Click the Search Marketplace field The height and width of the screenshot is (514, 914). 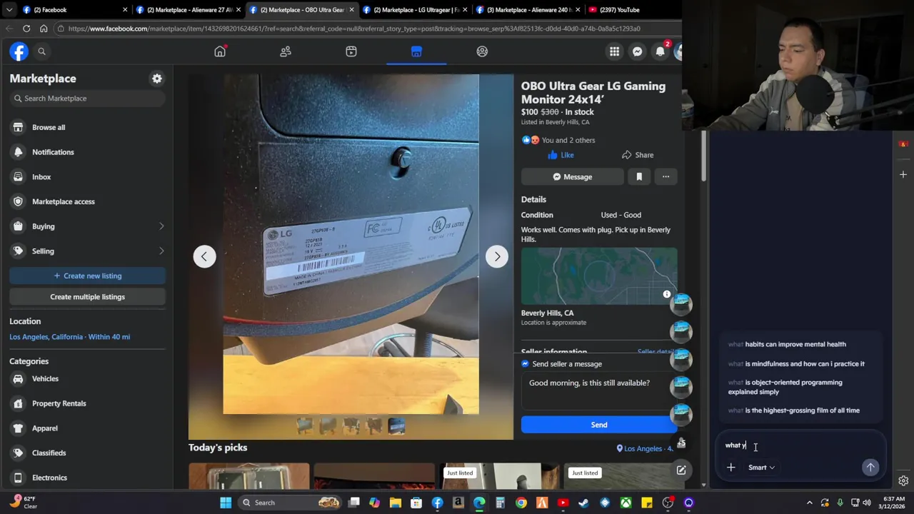coord(87,99)
